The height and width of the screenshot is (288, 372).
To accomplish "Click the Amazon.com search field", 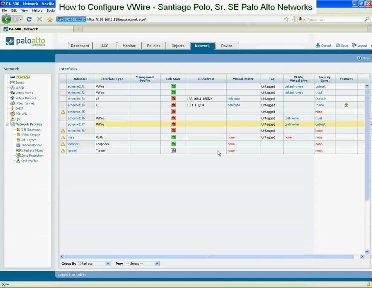I will (334, 19).
